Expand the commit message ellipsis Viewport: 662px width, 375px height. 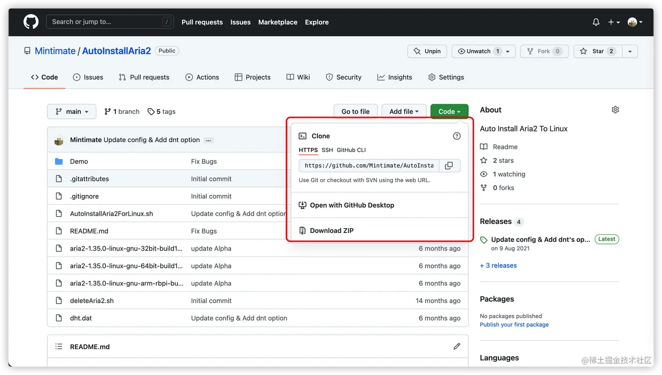208,140
